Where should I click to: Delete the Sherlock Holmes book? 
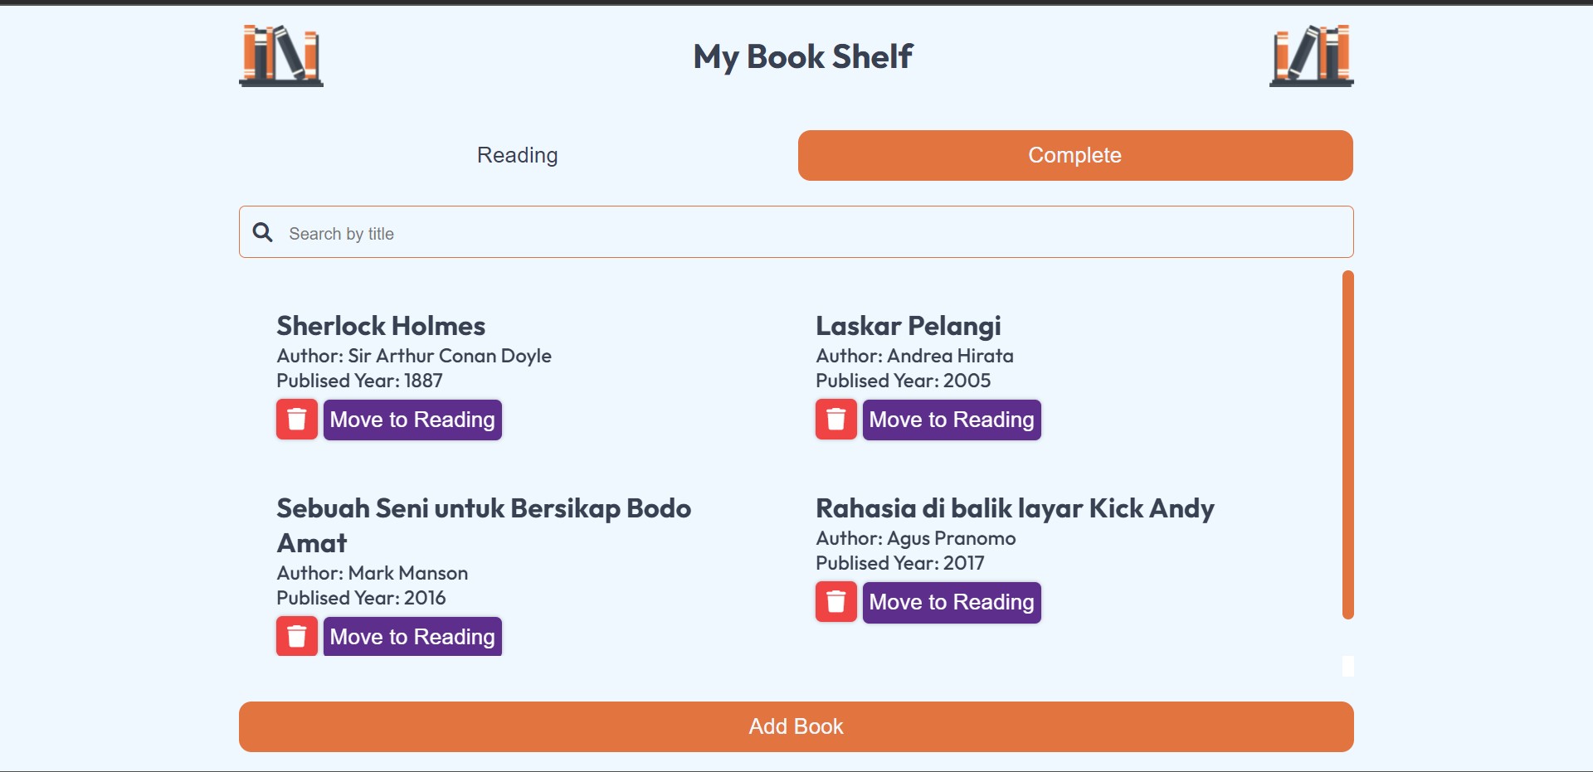(296, 420)
